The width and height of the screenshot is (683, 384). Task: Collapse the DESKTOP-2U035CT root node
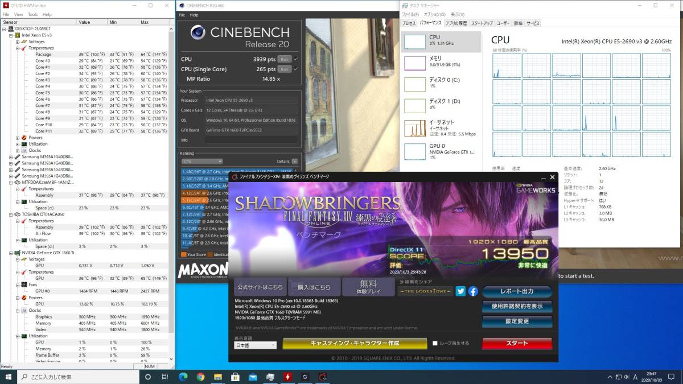pos(5,28)
